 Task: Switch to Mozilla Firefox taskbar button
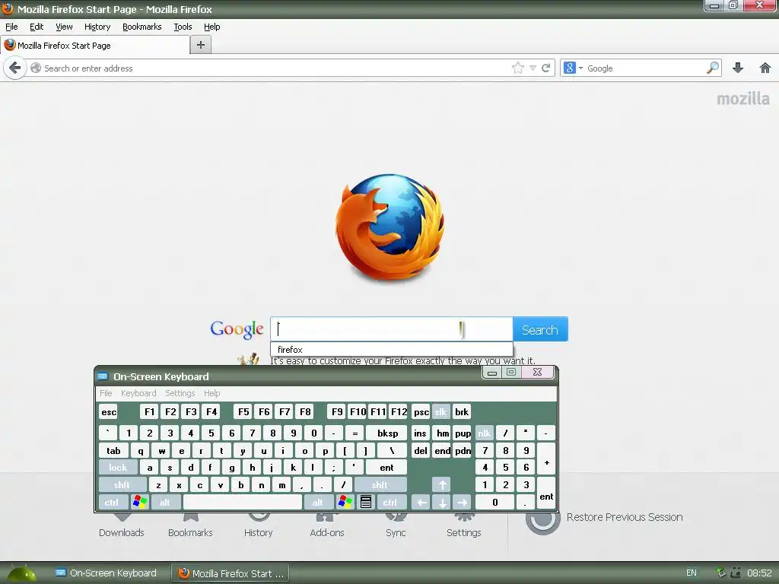click(231, 573)
